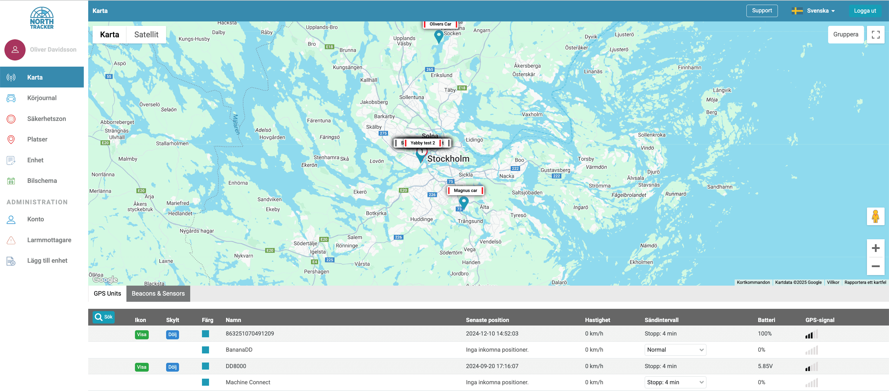This screenshot has width=889, height=391.
Task: Click Visa for unit 863251070491209
Action: (141, 335)
